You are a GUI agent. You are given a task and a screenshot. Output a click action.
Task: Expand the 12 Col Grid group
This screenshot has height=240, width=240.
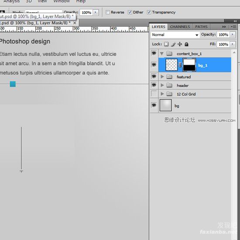click(x=162, y=94)
